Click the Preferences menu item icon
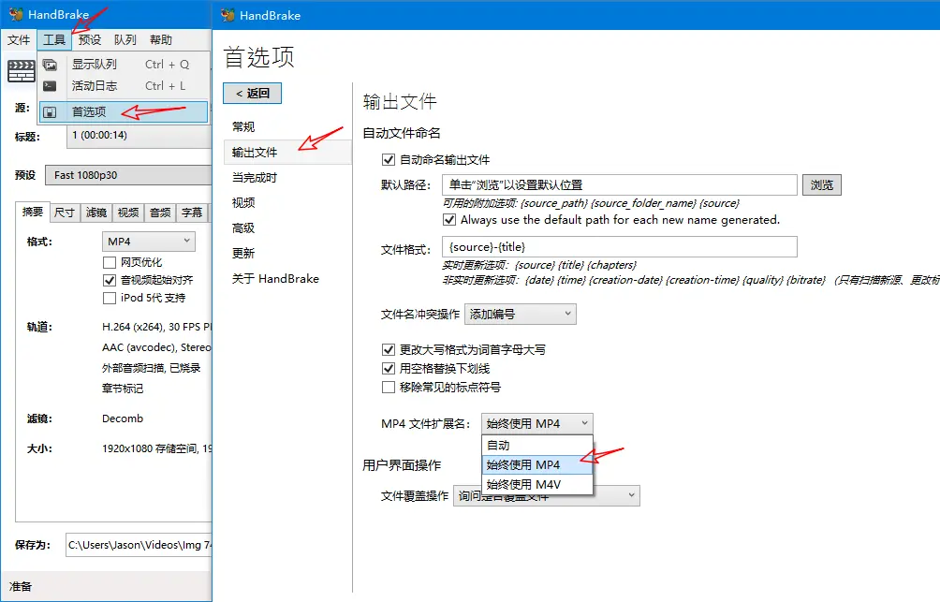This screenshot has height=602, width=940. [51, 111]
